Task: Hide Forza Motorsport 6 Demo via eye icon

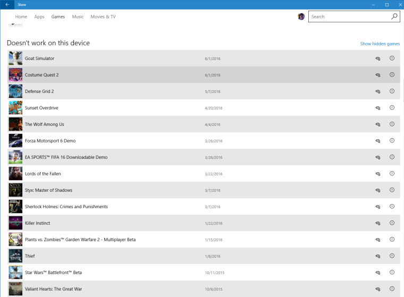Action: [x=378, y=141]
